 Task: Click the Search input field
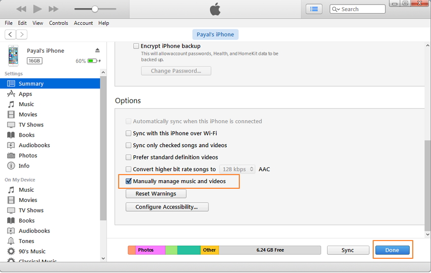point(357,9)
